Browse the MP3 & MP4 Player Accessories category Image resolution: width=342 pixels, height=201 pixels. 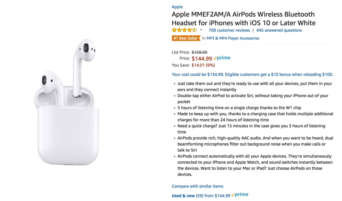232,38
